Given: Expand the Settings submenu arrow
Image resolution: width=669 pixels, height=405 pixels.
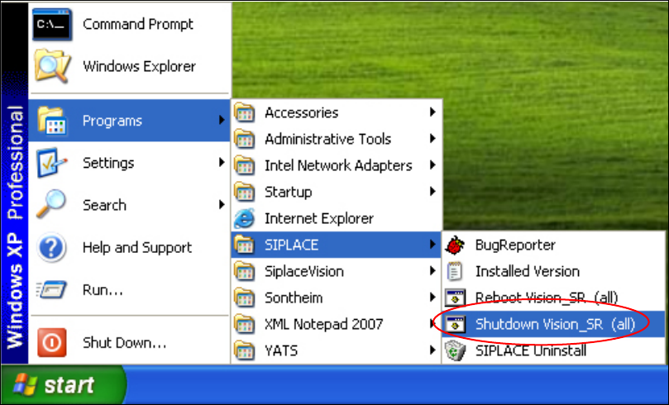Looking at the screenshot, I should [222, 162].
